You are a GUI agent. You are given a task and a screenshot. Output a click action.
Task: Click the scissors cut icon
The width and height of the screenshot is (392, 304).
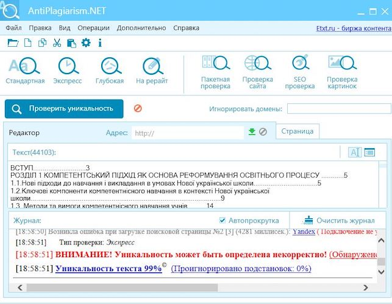(57, 43)
